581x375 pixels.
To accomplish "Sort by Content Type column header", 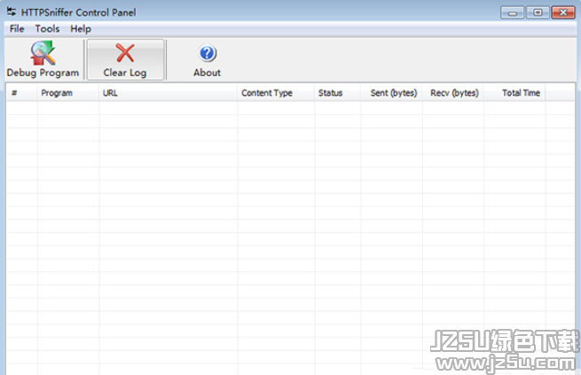I will (x=276, y=93).
